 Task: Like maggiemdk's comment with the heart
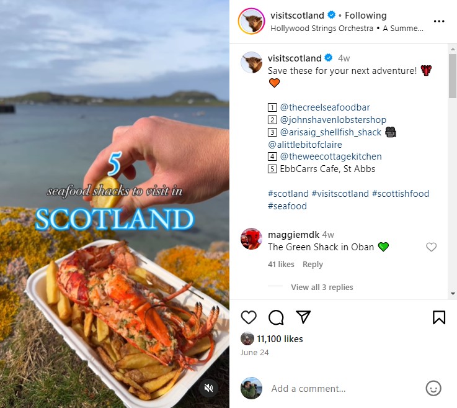(x=432, y=247)
